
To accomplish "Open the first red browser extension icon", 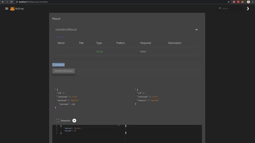I will 234,2.
